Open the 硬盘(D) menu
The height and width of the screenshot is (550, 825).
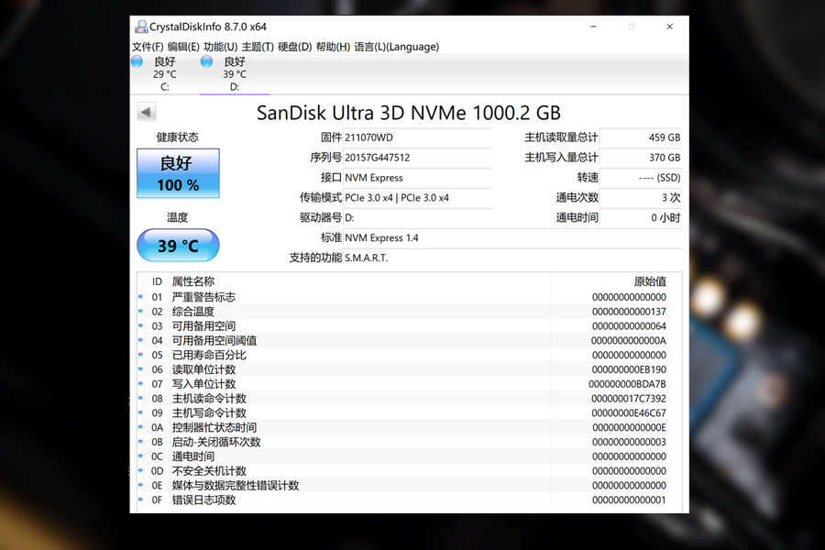(294, 47)
